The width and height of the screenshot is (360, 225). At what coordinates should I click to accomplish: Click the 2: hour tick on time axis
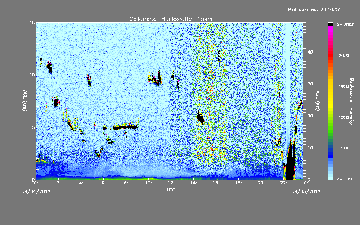point(58,183)
